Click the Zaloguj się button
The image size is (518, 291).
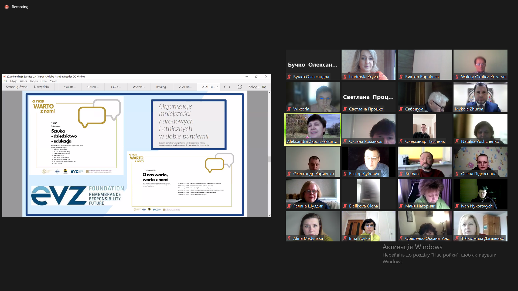pyautogui.click(x=257, y=87)
